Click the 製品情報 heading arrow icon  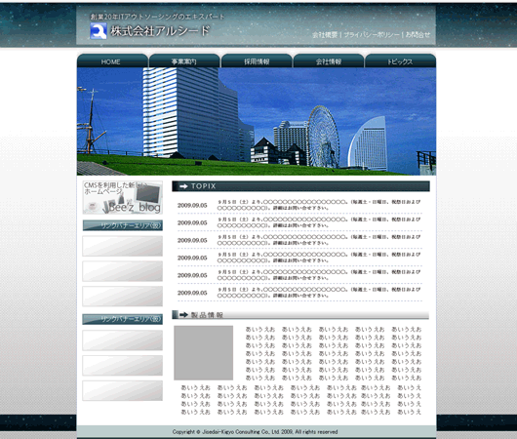(x=183, y=315)
